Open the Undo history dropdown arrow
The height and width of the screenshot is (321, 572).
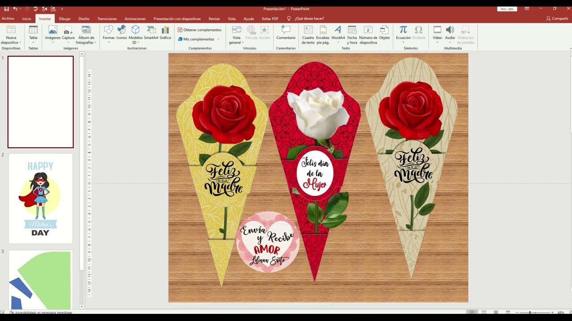(21, 9)
